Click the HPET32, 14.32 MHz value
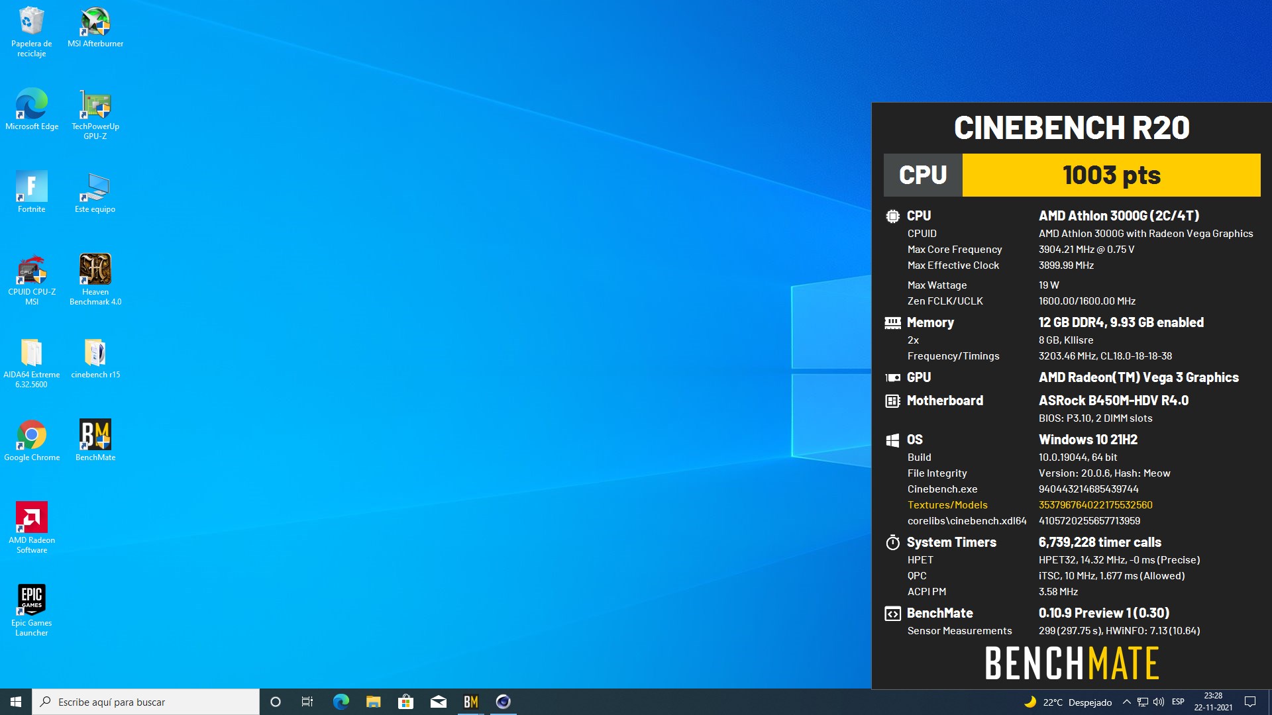Image resolution: width=1272 pixels, height=715 pixels. tap(1119, 560)
